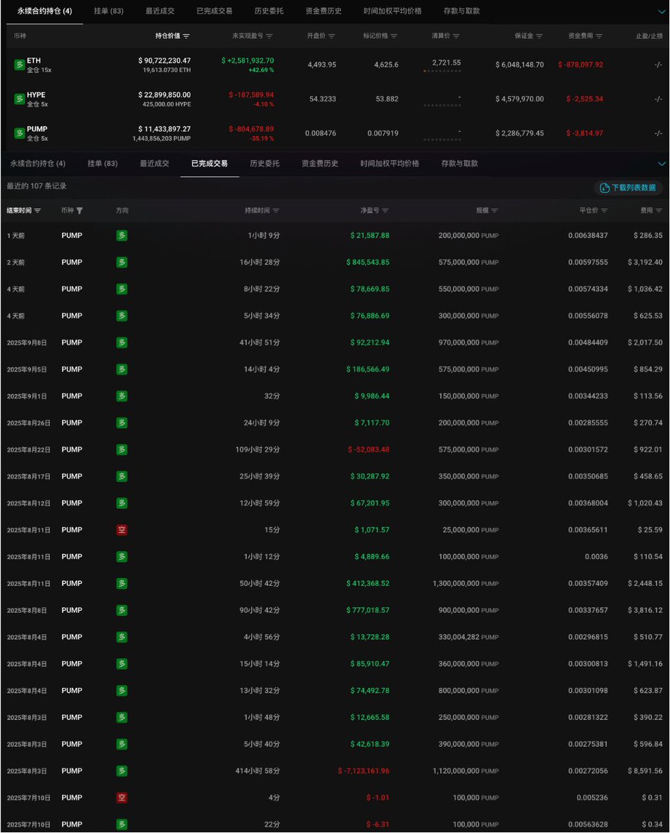The width and height of the screenshot is (670, 833).
Task: Click ETH mark price 4,625.6
Action: [386, 65]
